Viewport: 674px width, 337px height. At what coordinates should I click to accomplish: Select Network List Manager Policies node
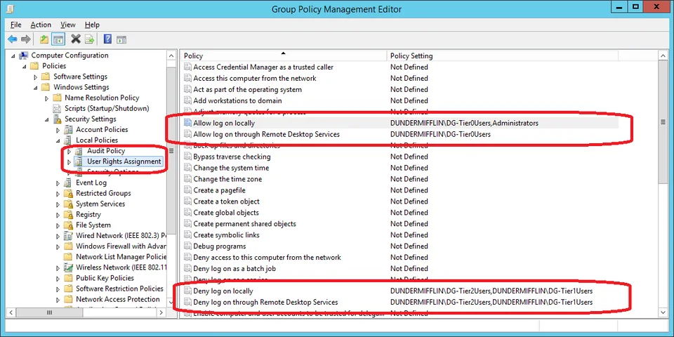pos(121,257)
